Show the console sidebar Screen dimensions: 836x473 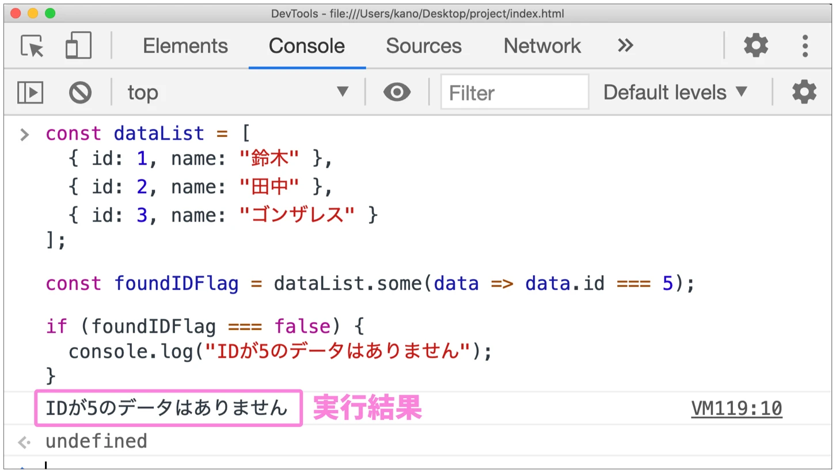click(x=30, y=92)
